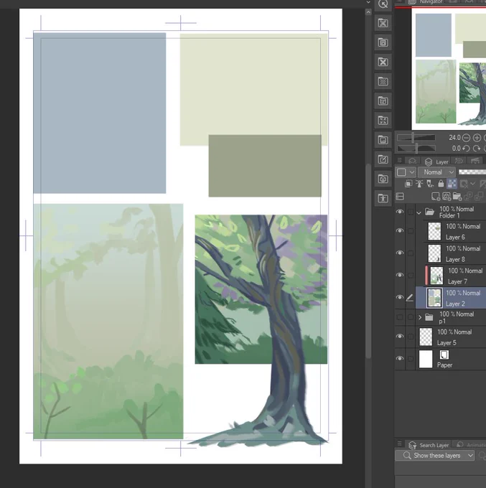
Task: Collapse the Folder 1 chevron
Action: pyautogui.click(x=419, y=213)
